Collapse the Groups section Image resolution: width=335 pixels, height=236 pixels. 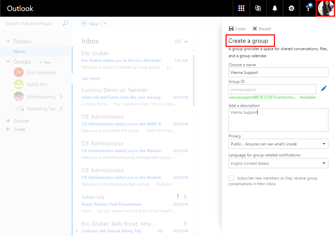tap(9, 62)
